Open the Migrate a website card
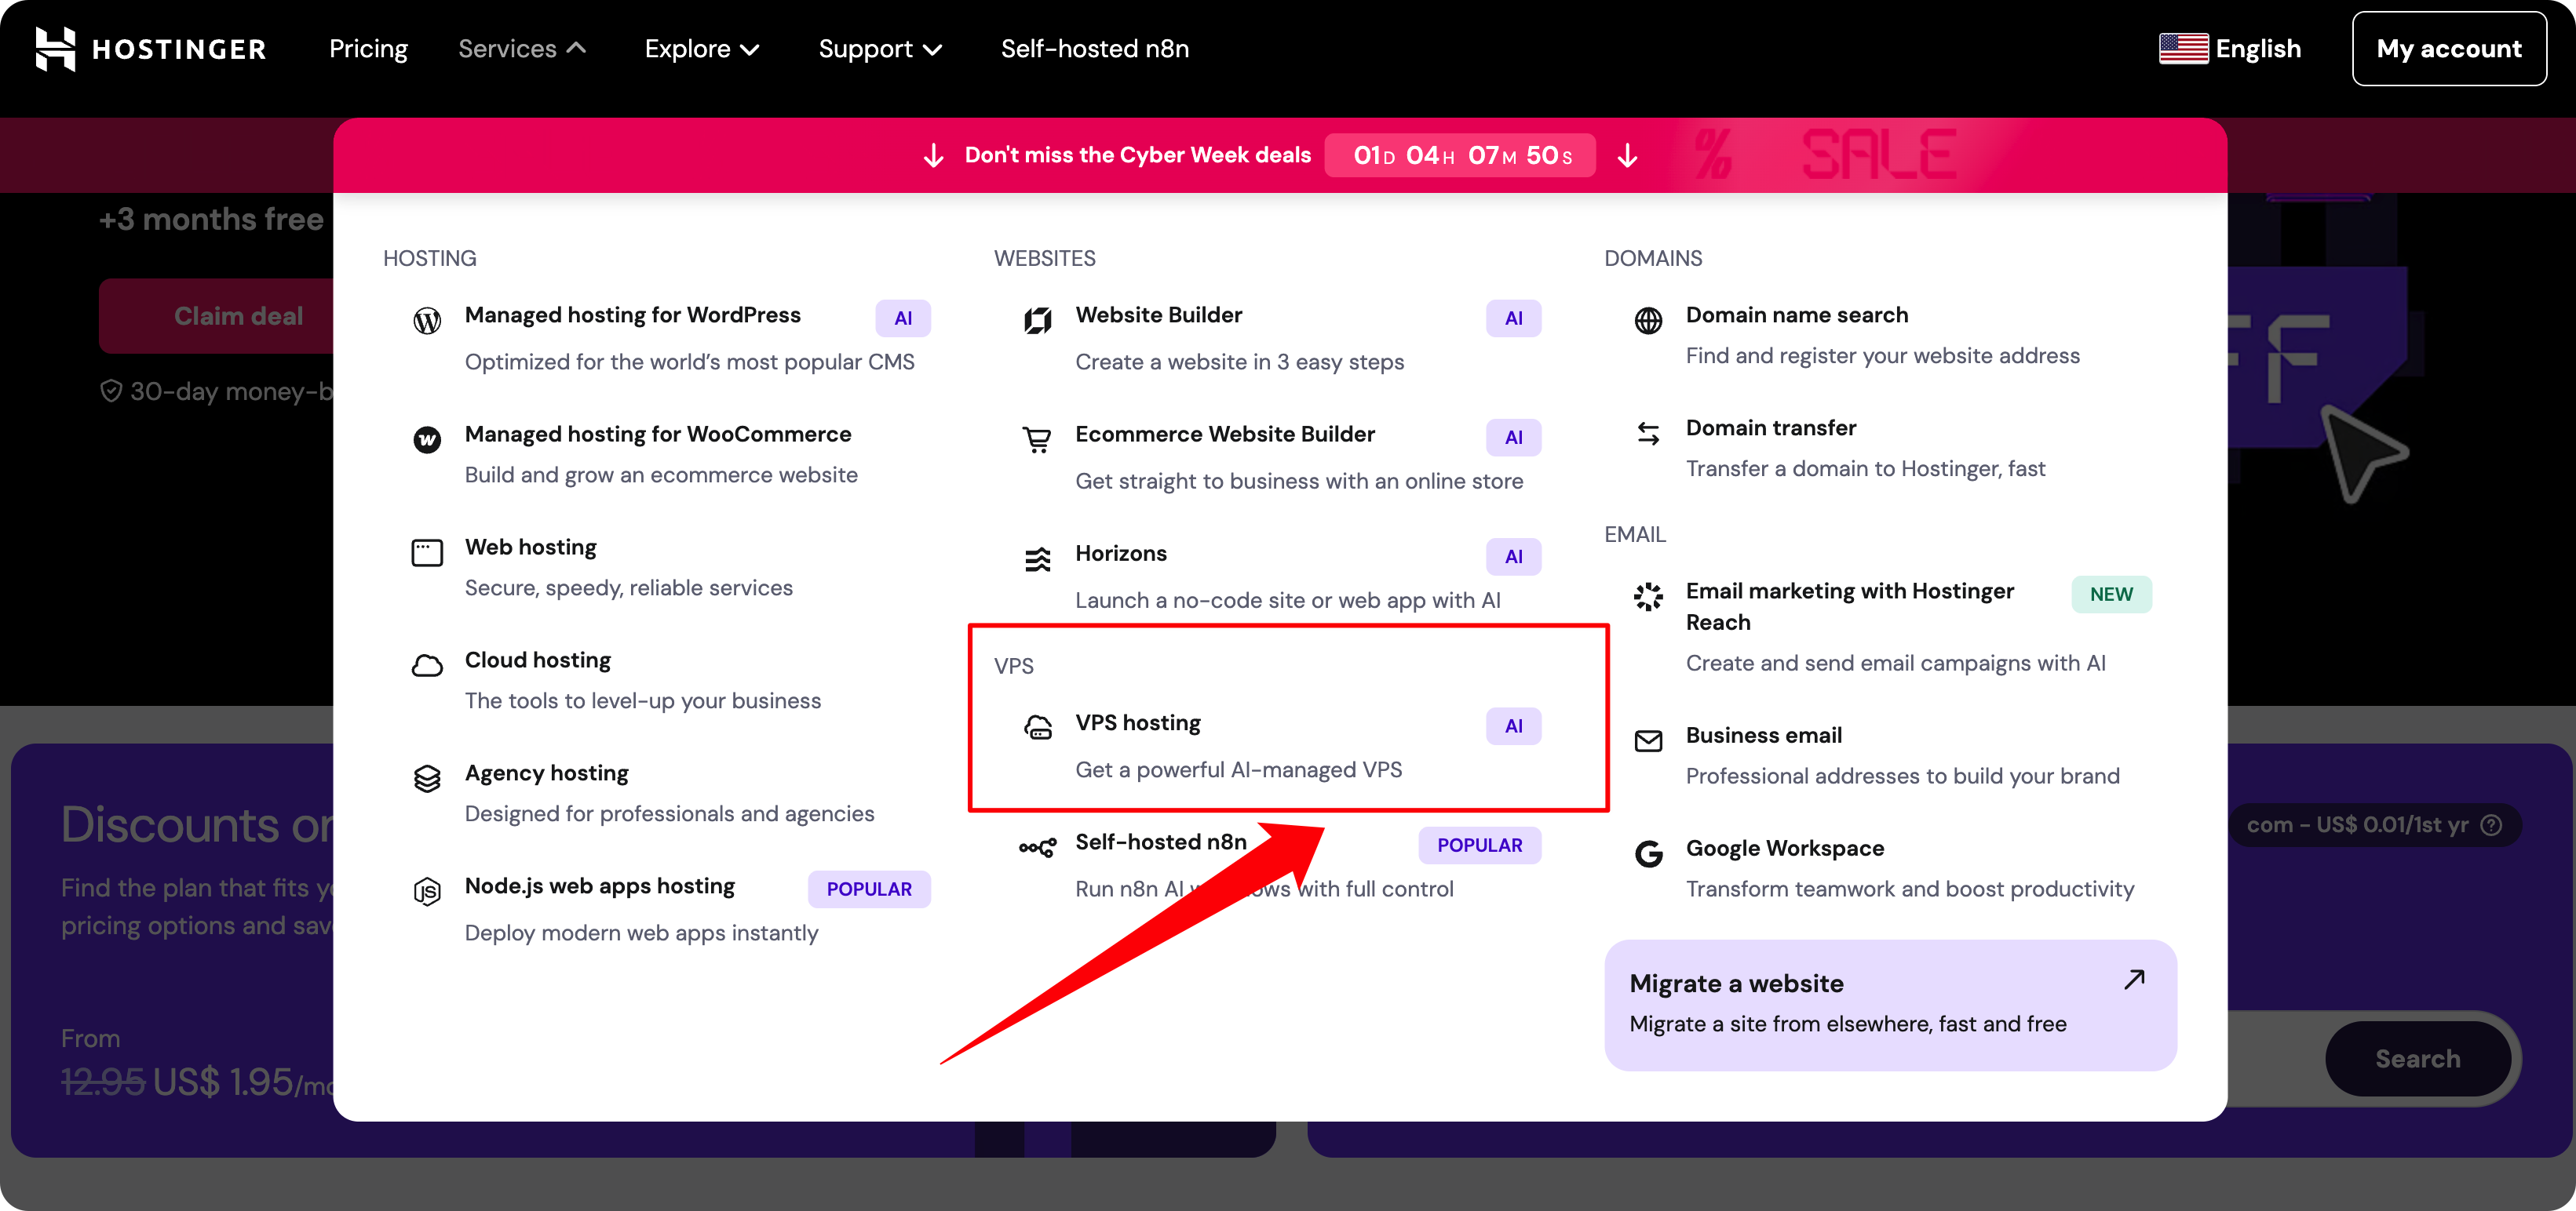 (x=1890, y=1004)
